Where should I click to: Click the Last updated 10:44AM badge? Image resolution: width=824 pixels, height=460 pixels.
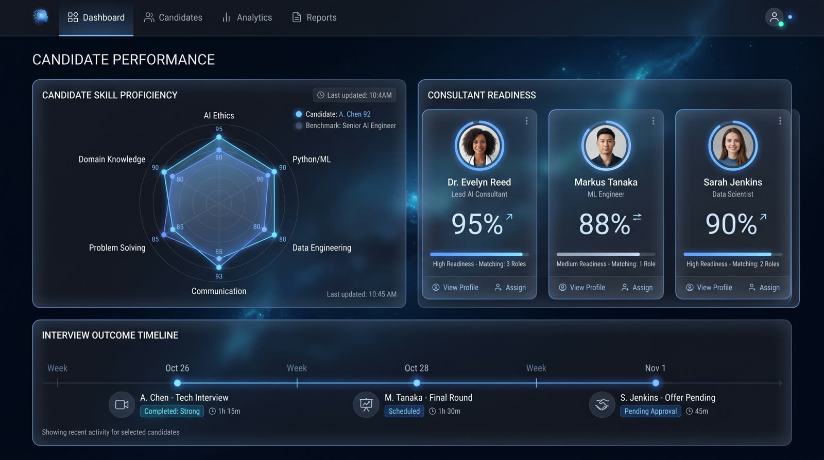coord(354,95)
